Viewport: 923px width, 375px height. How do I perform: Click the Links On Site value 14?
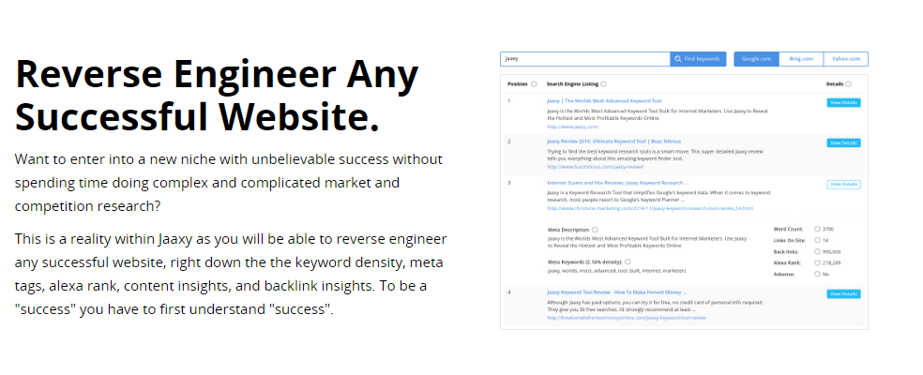tap(825, 240)
